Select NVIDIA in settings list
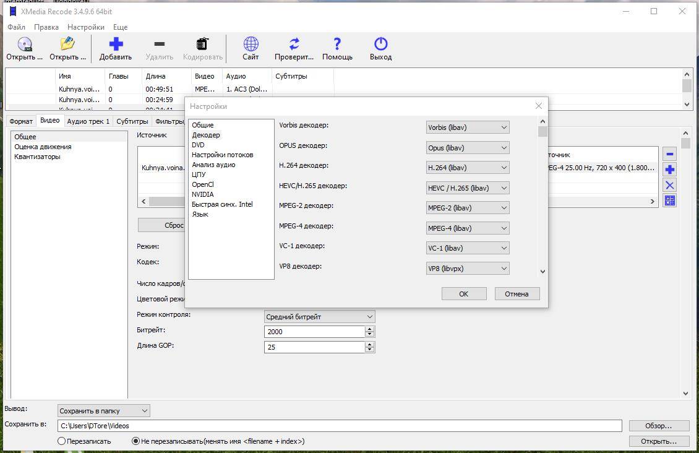 point(203,194)
